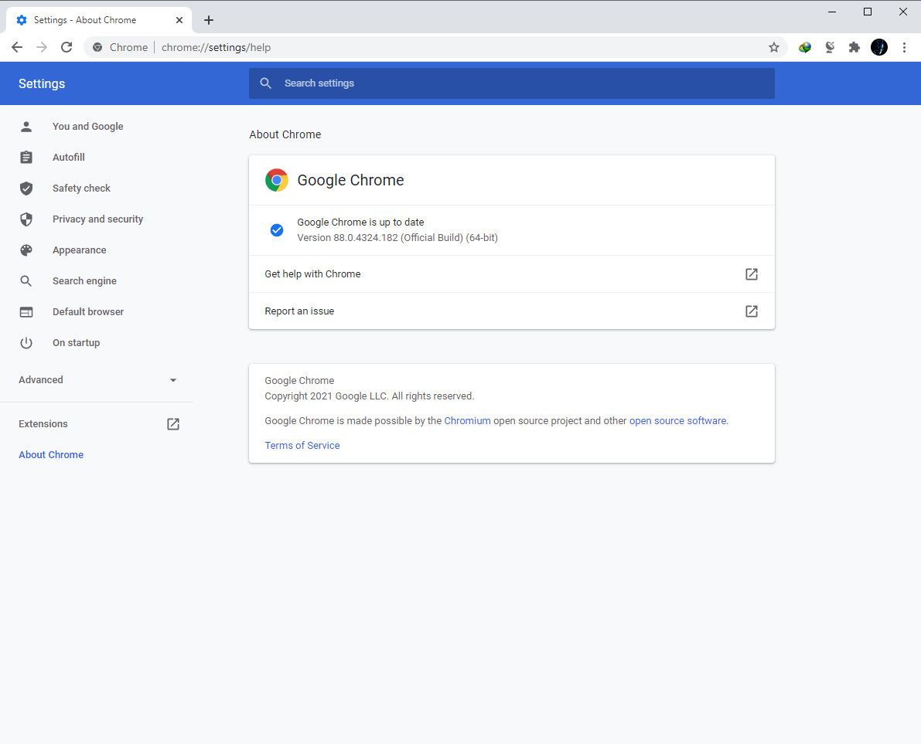Click Report an issue
The width and height of the screenshot is (921, 744).
click(512, 311)
